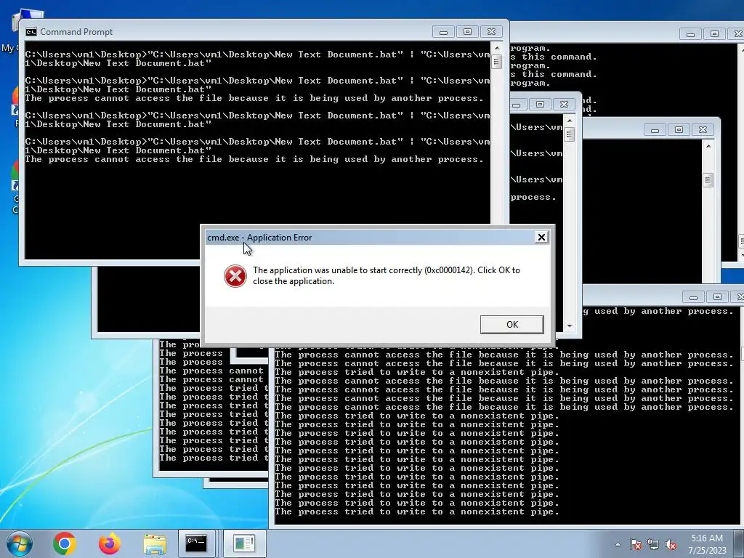Launch Google Chrome from the taskbar
The height and width of the screenshot is (558, 744).
tap(65, 543)
